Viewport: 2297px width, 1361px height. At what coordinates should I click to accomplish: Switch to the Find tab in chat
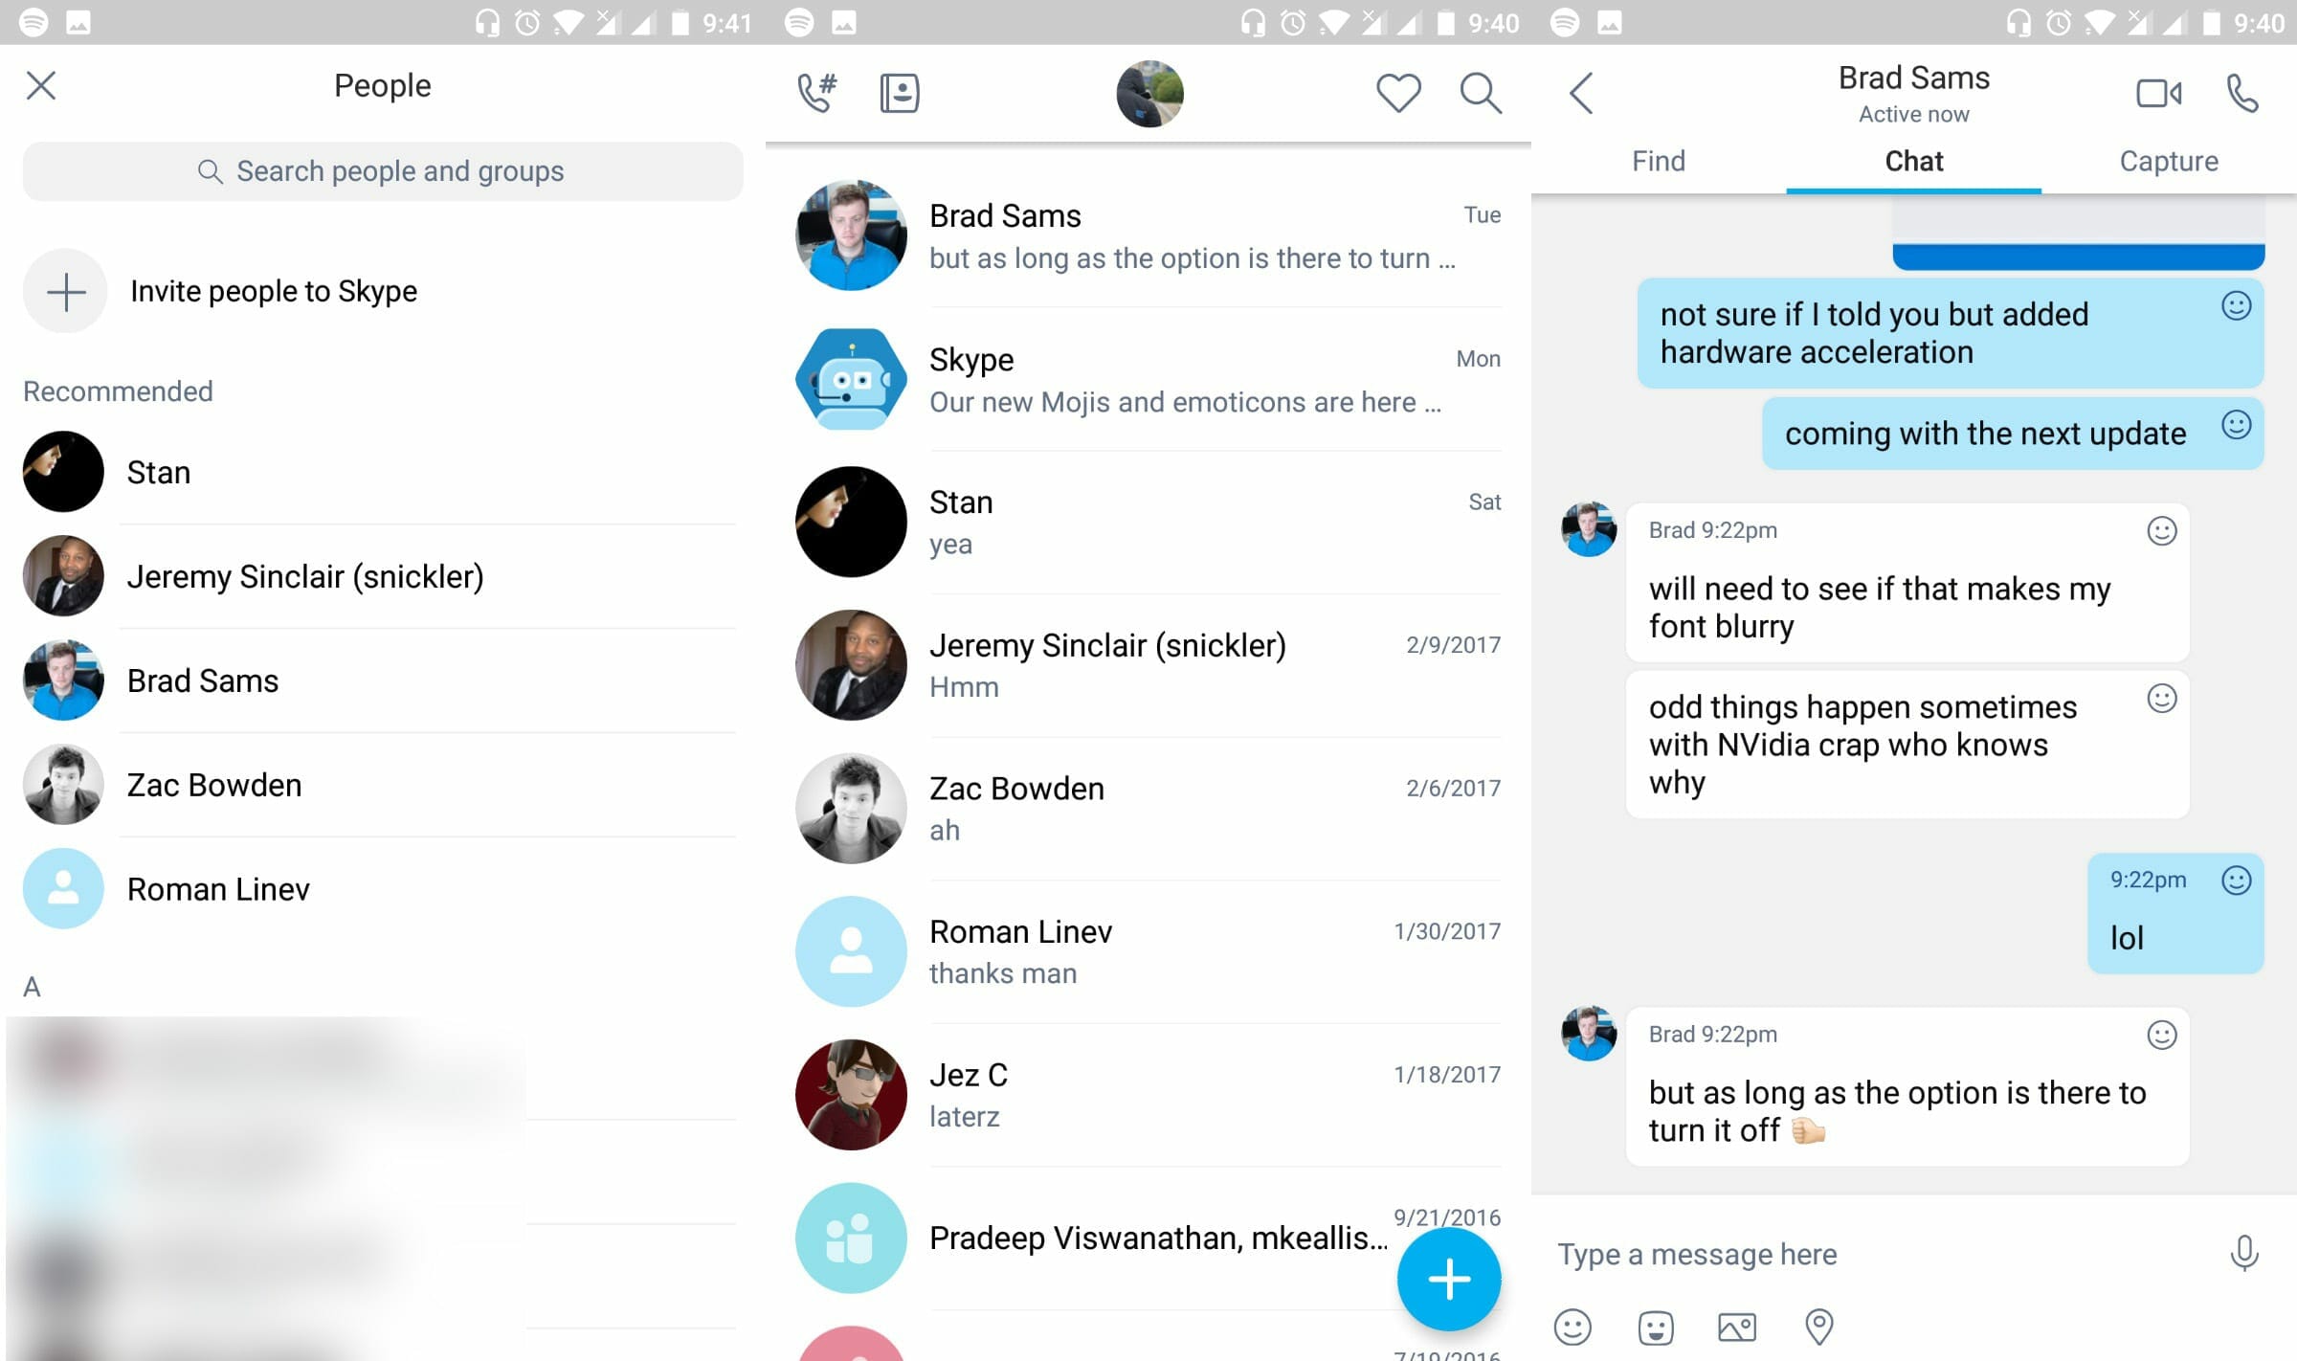tap(1659, 159)
